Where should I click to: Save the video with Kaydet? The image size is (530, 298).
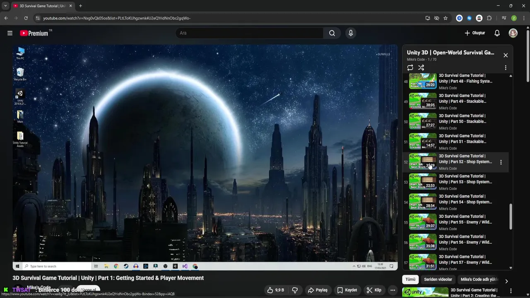(347, 290)
